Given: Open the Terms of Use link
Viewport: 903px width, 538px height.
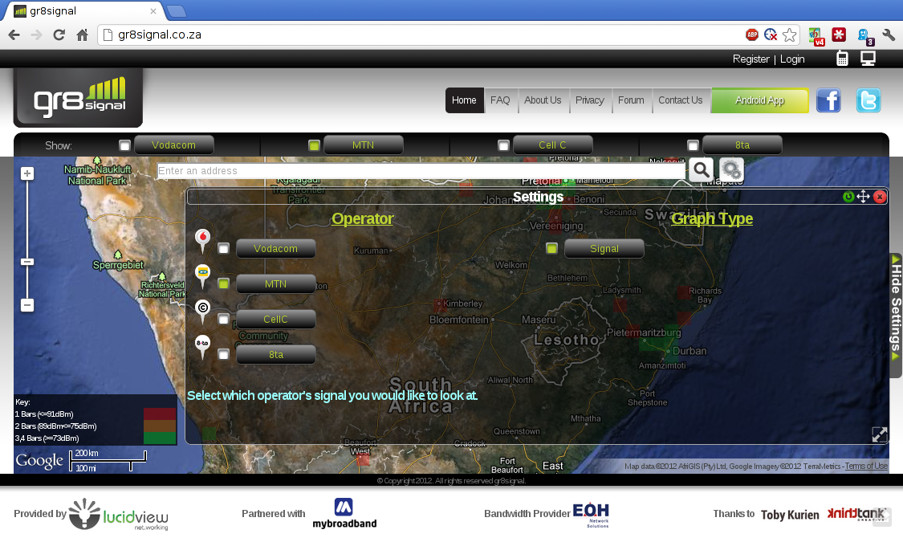Looking at the screenshot, I should [x=866, y=466].
